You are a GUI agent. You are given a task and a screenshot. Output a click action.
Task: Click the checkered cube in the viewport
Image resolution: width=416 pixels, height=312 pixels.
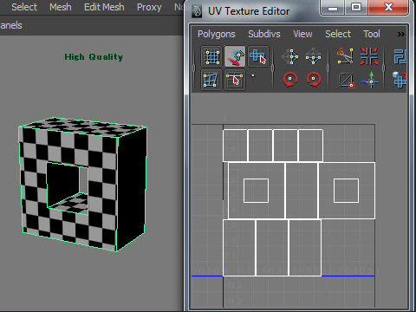[x=83, y=185]
